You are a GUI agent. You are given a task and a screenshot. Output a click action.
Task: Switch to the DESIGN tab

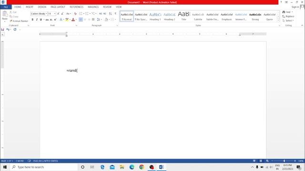pyautogui.click(x=42, y=7)
